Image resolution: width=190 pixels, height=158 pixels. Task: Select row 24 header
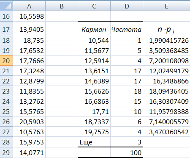[x=6, y=101]
